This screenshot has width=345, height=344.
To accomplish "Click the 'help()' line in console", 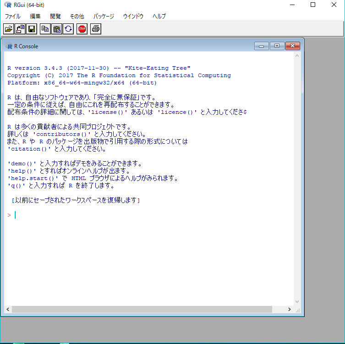I will pyautogui.click(x=69, y=171).
